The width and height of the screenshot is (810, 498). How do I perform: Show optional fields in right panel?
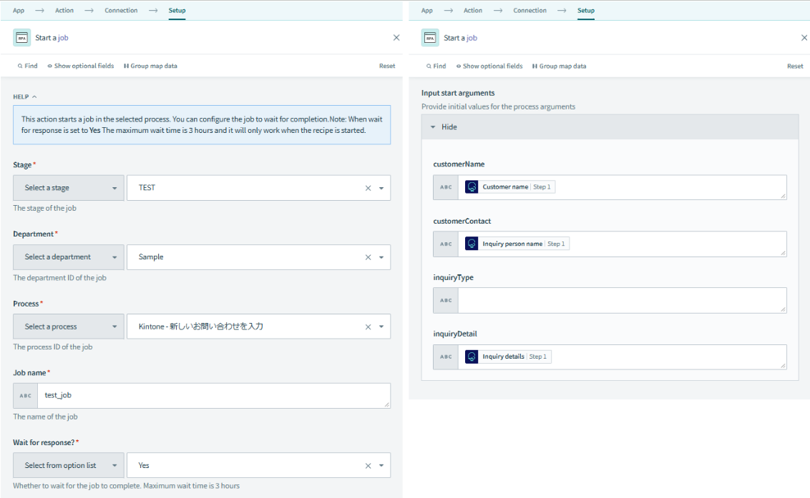pyautogui.click(x=489, y=66)
